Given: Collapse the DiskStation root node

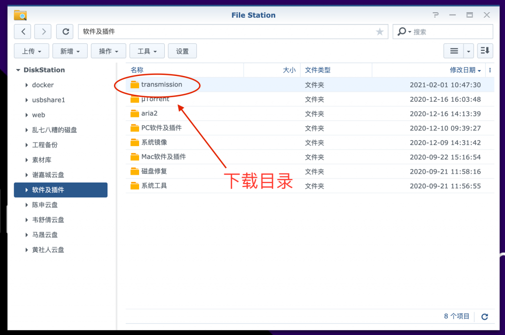Looking at the screenshot, I should click(x=18, y=70).
